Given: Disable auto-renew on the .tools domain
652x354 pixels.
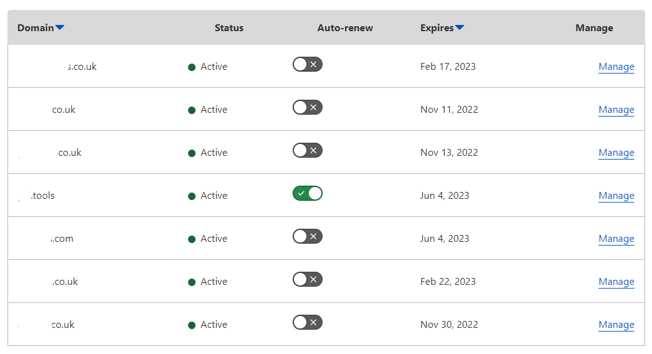Looking at the screenshot, I should 308,194.
